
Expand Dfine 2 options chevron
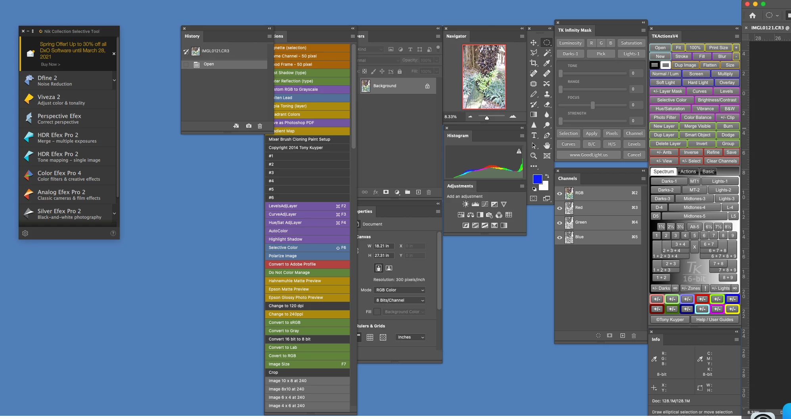[114, 80]
